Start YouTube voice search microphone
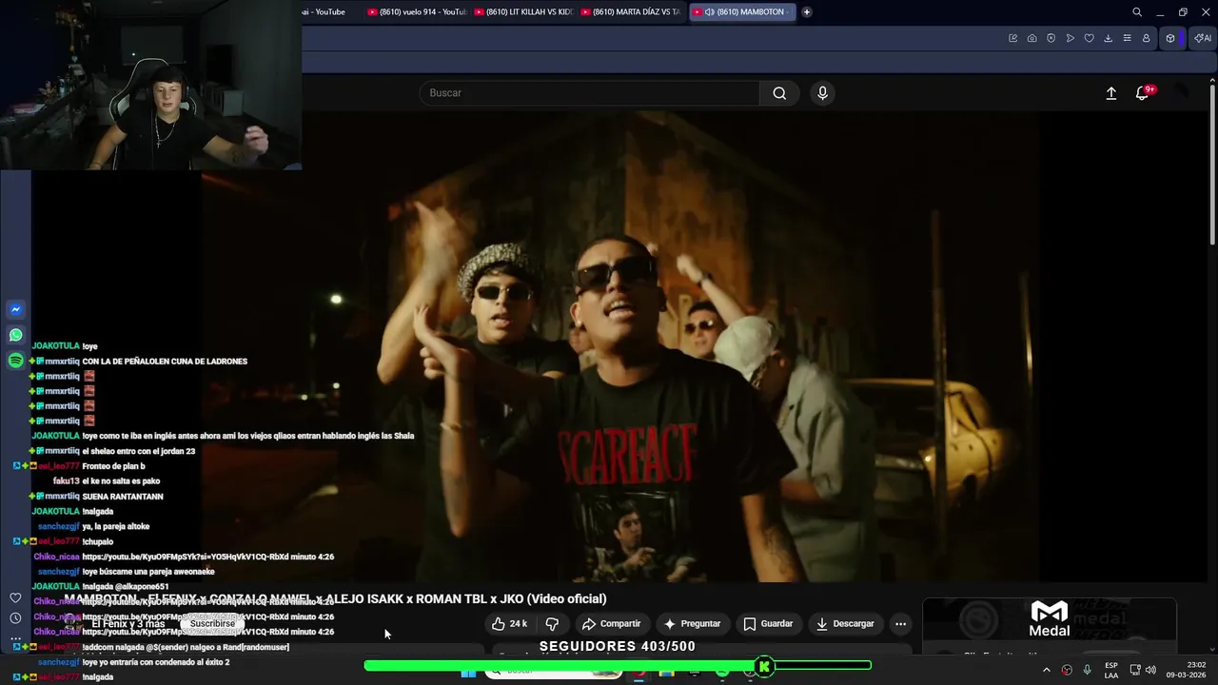The image size is (1218, 685). pos(823,93)
